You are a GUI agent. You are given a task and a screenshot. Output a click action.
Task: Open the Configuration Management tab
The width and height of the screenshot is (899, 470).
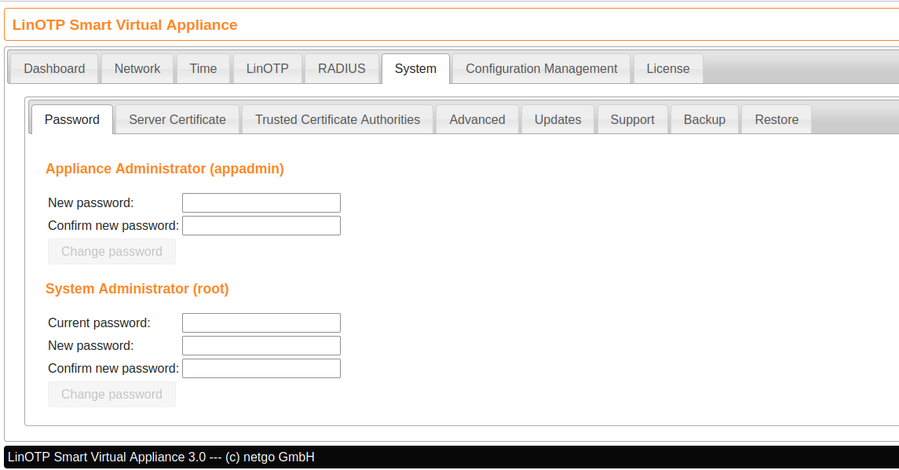pos(541,69)
